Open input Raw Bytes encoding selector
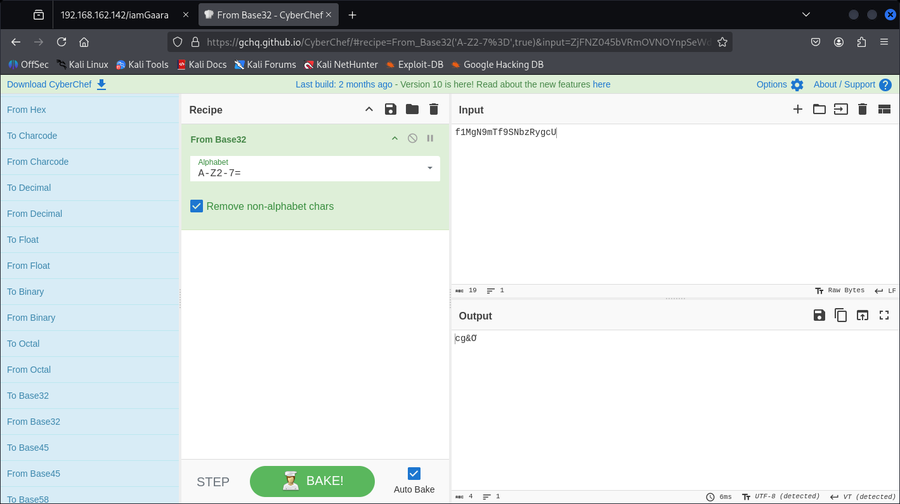The width and height of the screenshot is (900, 504). click(840, 290)
